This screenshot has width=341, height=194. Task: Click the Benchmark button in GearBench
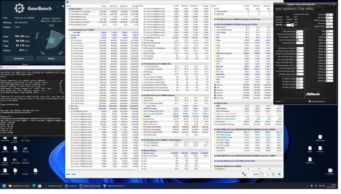pyautogui.click(x=19, y=59)
